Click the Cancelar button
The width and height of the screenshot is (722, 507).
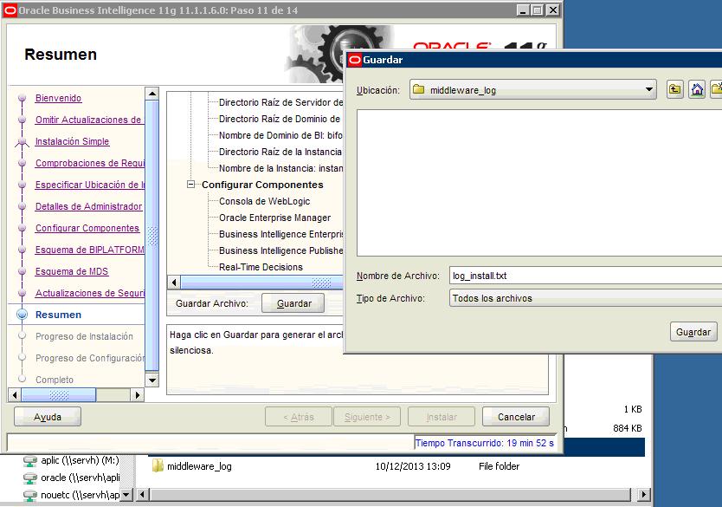(516, 417)
